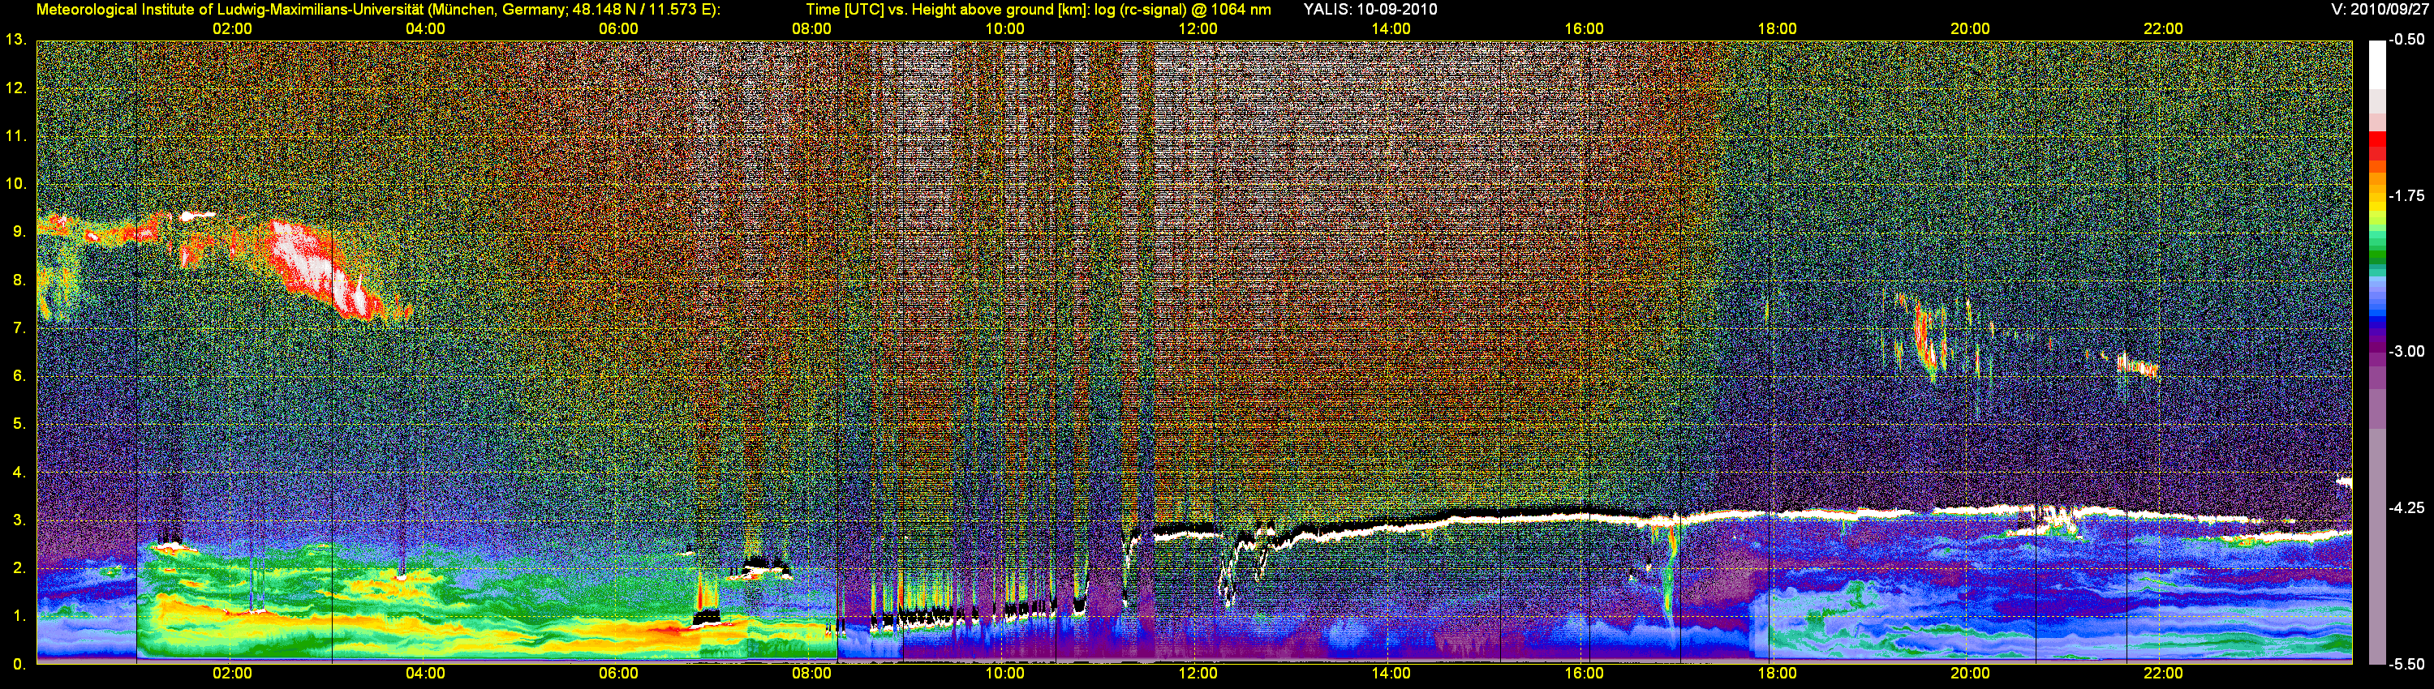Click the 12. km height axis label
The height and width of the screenshot is (689, 2434).
click(15, 88)
